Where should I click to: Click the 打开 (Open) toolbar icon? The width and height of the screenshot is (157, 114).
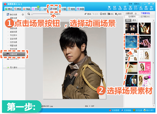109,8
